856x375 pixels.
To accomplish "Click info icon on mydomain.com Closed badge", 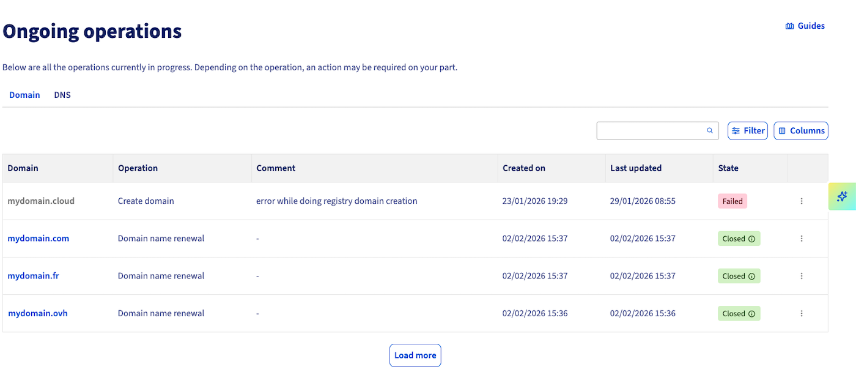I will [x=751, y=239].
